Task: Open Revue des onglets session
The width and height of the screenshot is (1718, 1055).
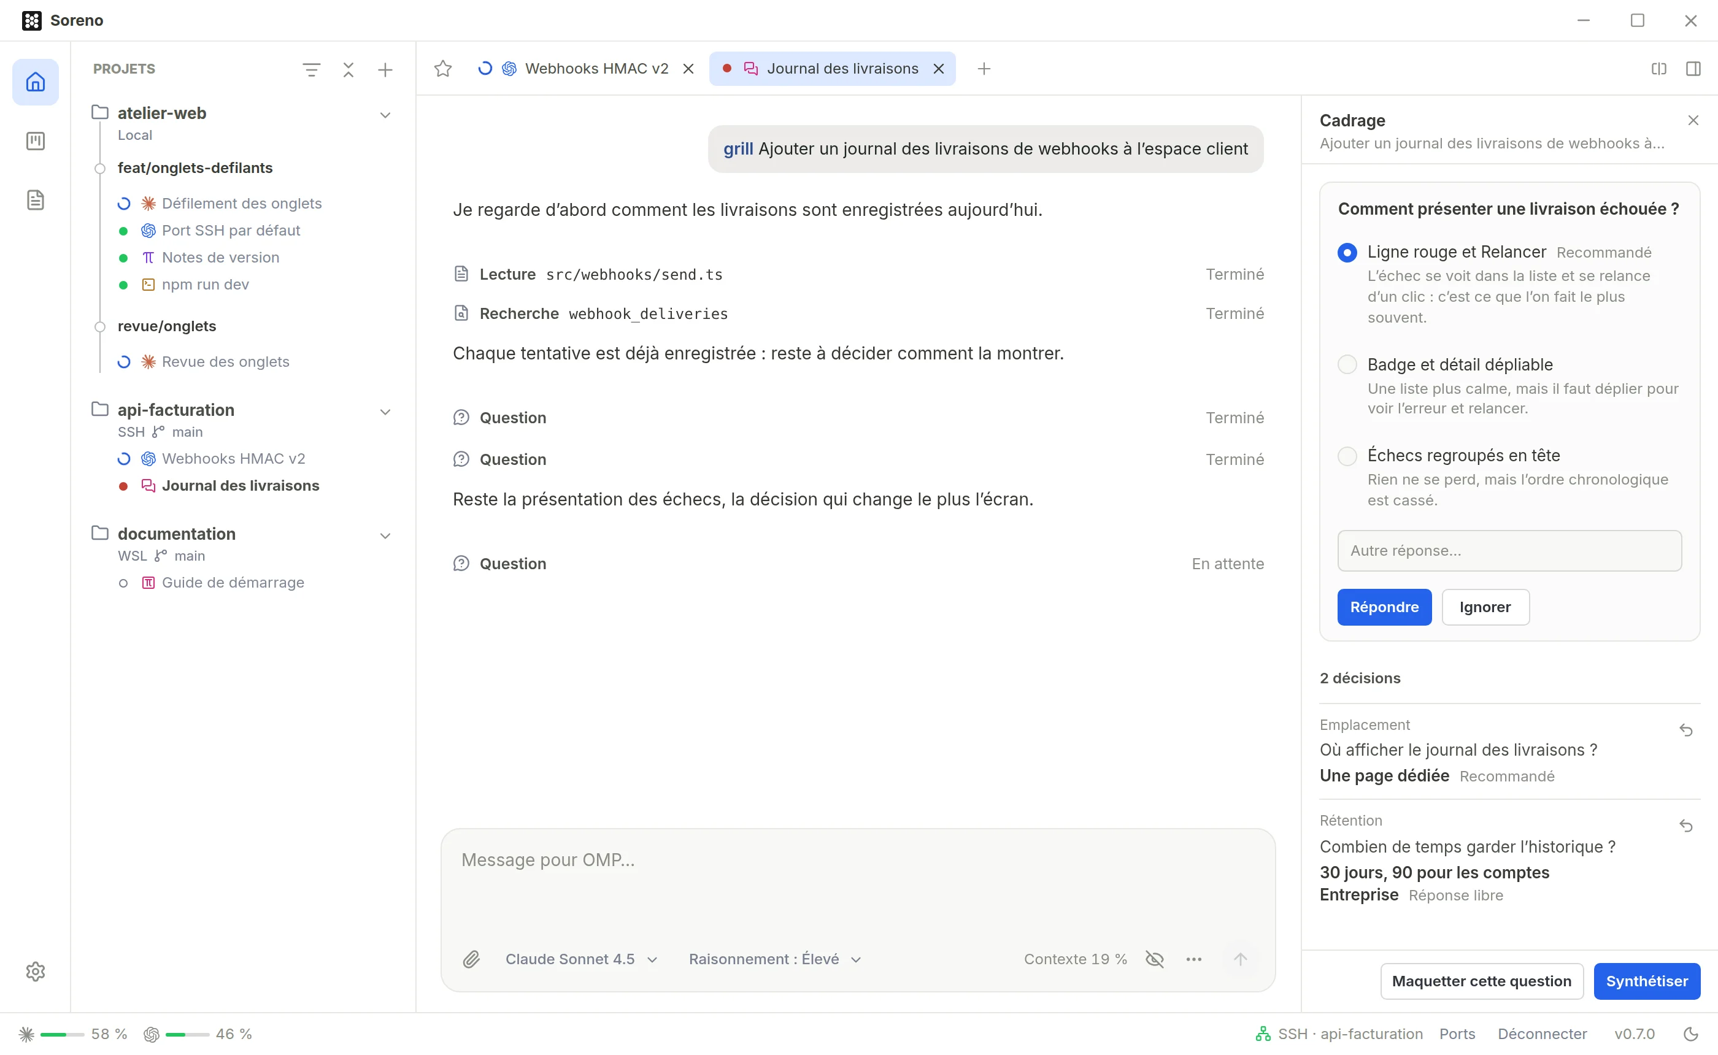Action: point(225,362)
